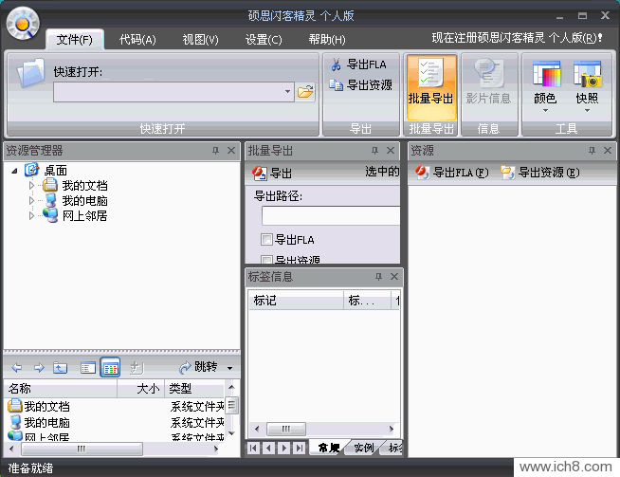Screen dimensions: 620x477
Task: Go back with the left arrow icon
Action: pyautogui.click(x=17, y=368)
